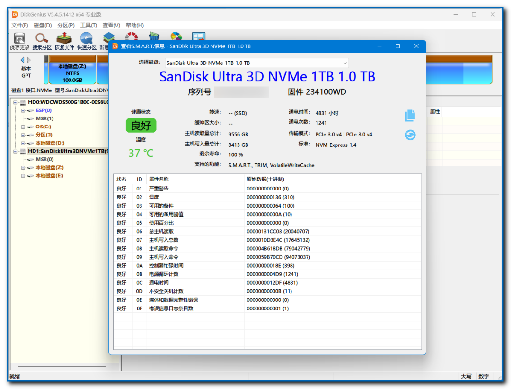
Task: Refresh SMART data with circular arrow icon
Action: (x=410, y=135)
